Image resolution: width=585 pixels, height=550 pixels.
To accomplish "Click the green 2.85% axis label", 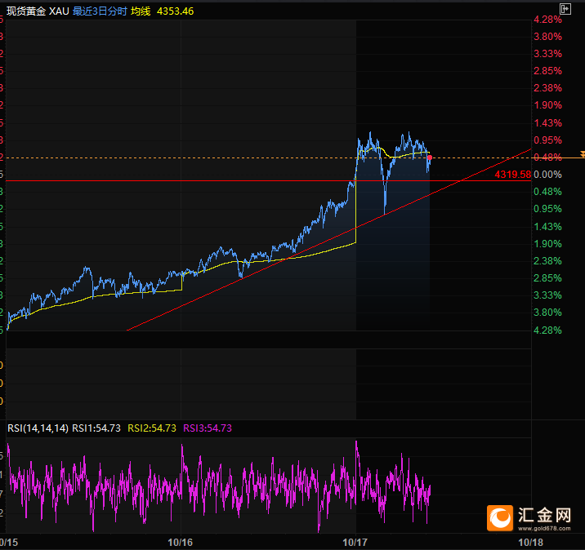I will [547, 278].
